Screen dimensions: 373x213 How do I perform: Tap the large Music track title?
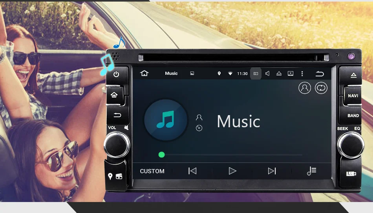tap(238, 121)
